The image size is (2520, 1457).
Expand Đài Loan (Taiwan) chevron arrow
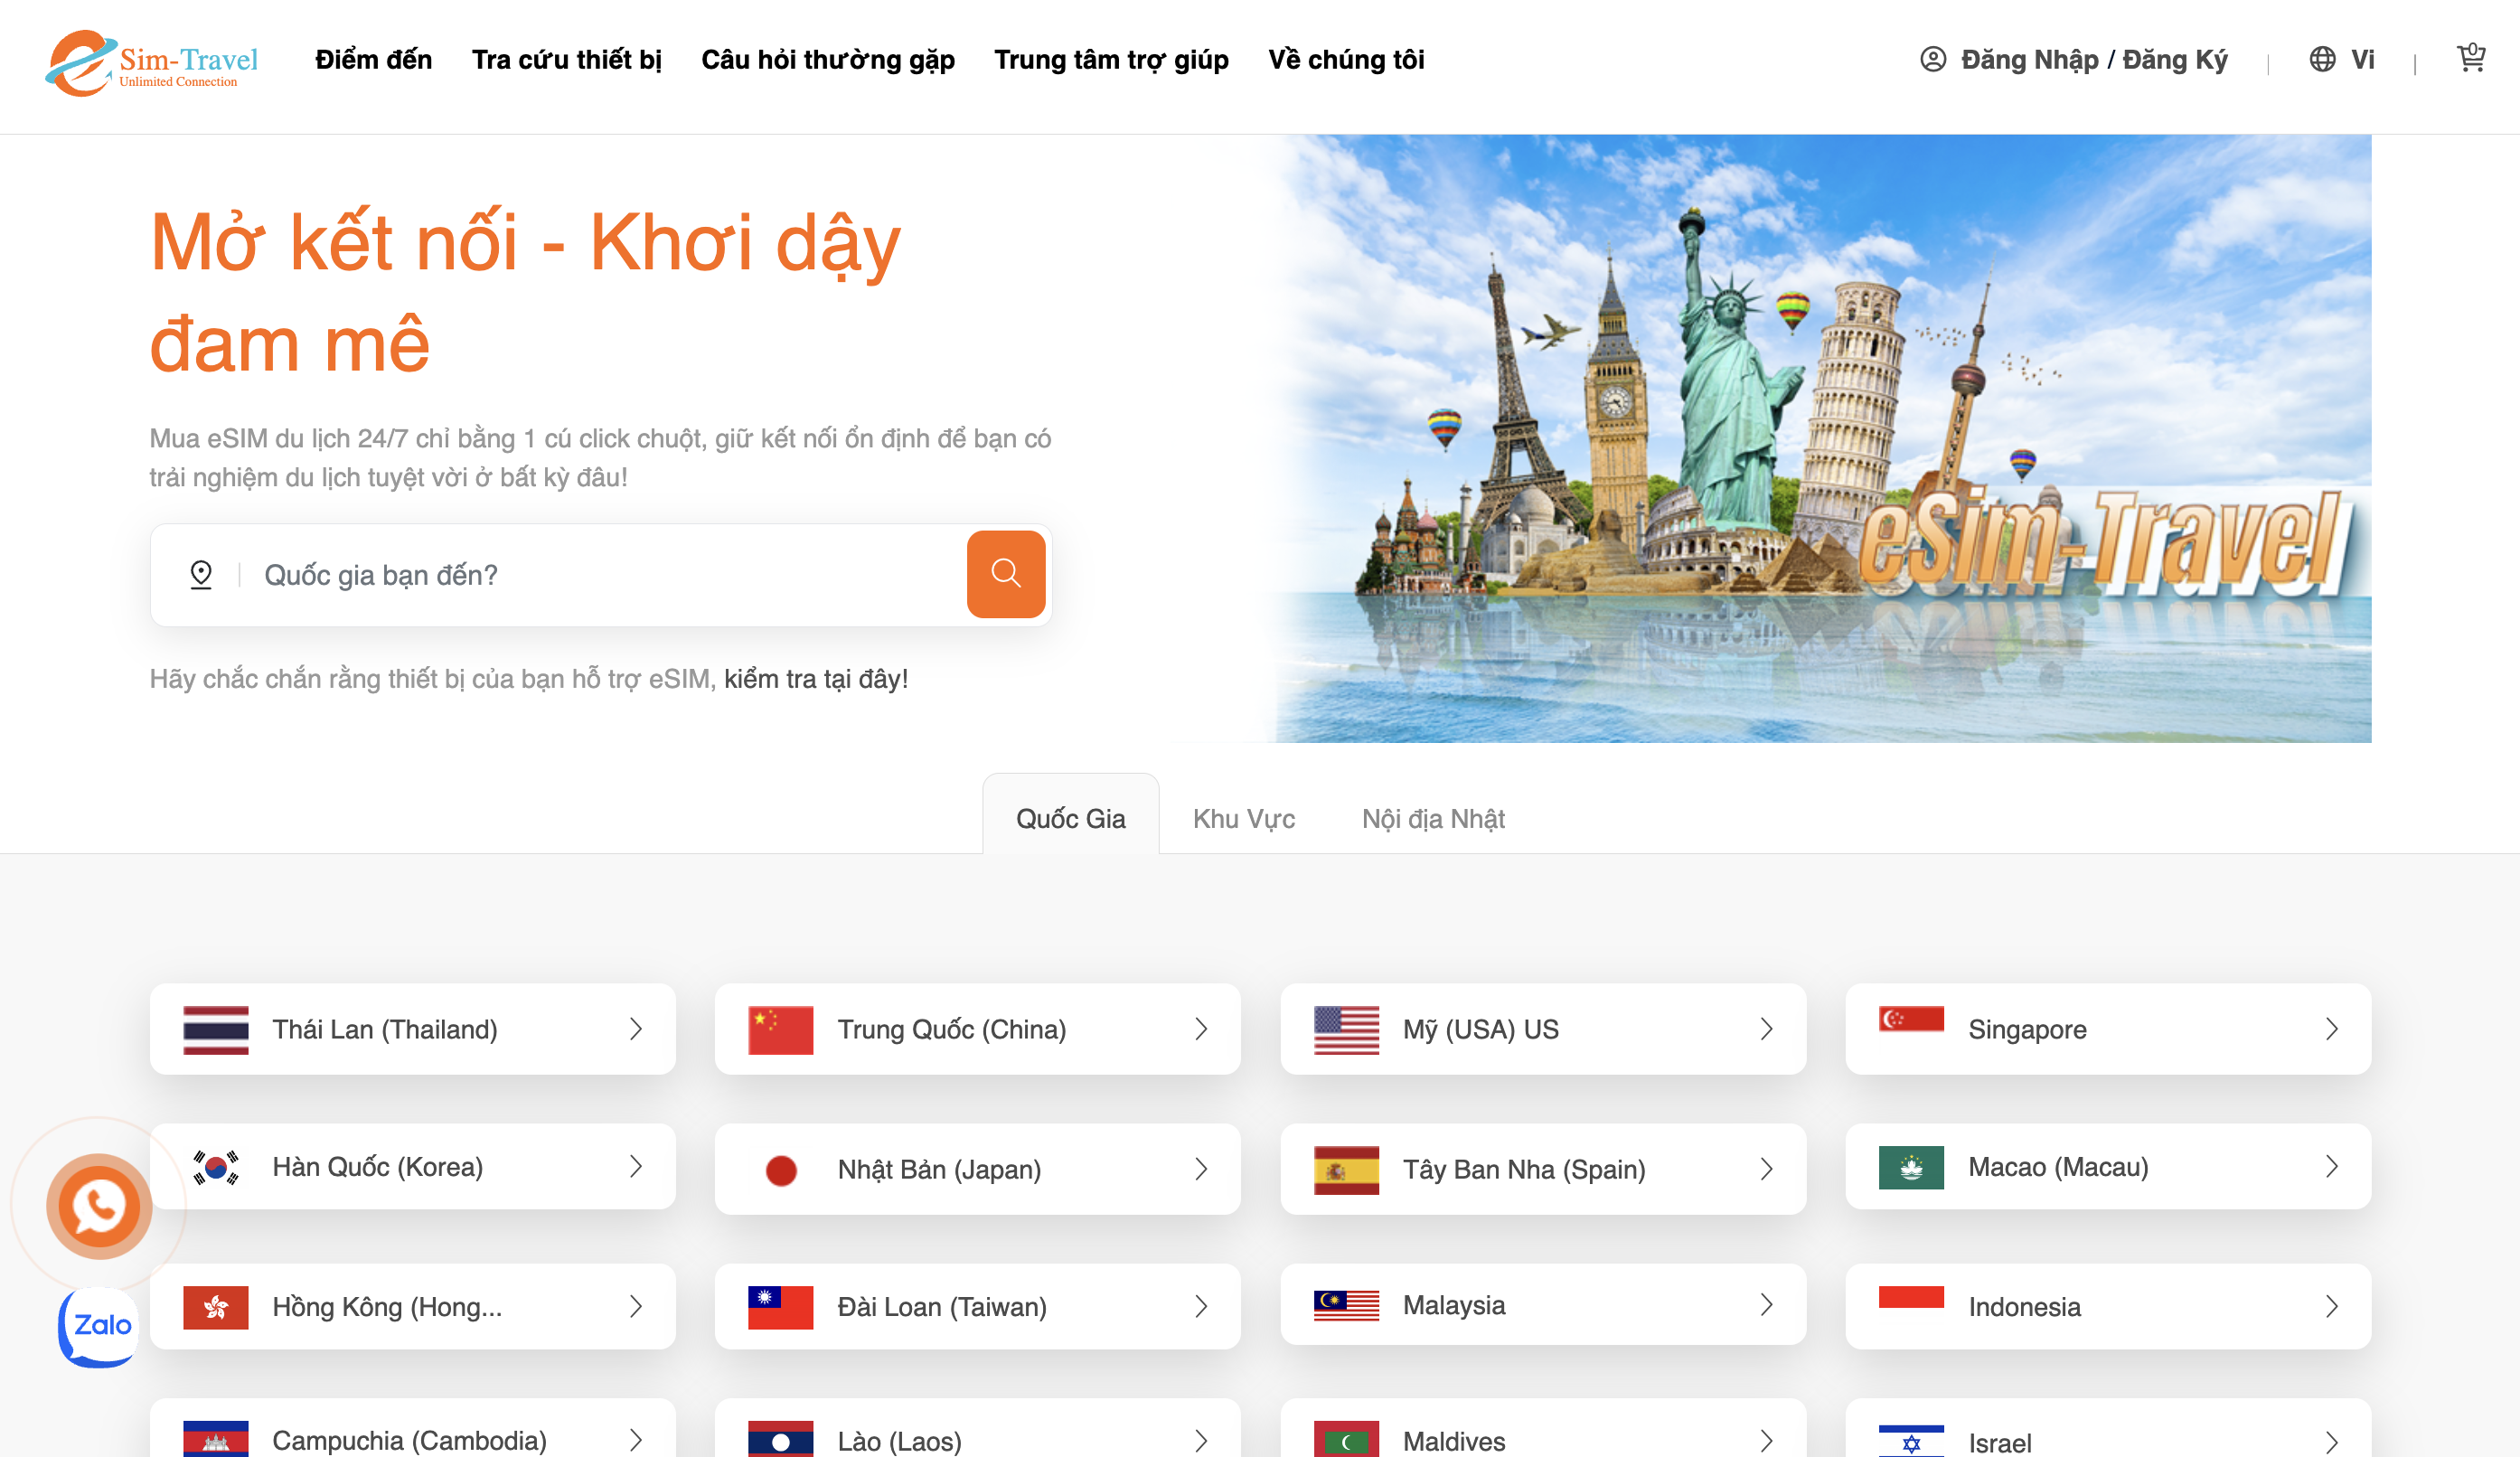pos(1201,1306)
